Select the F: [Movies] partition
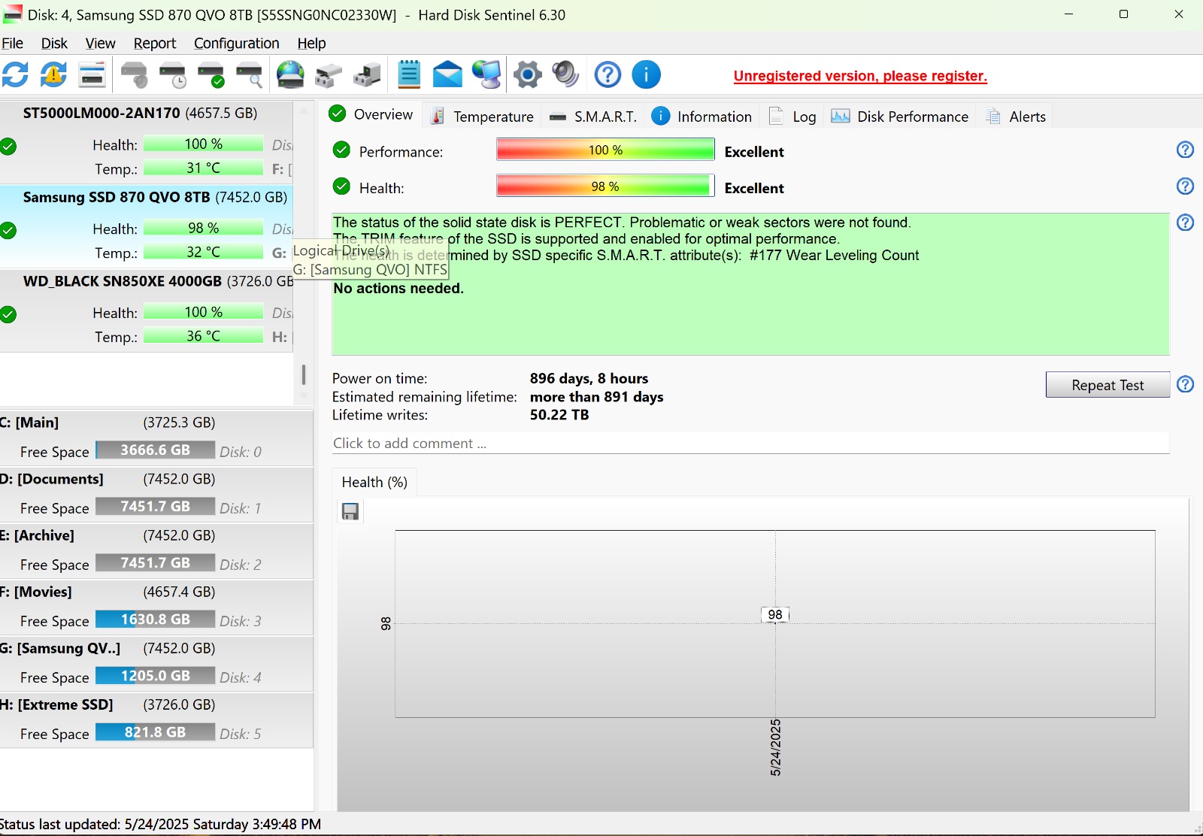This screenshot has height=836, width=1203. tap(156, 607)
